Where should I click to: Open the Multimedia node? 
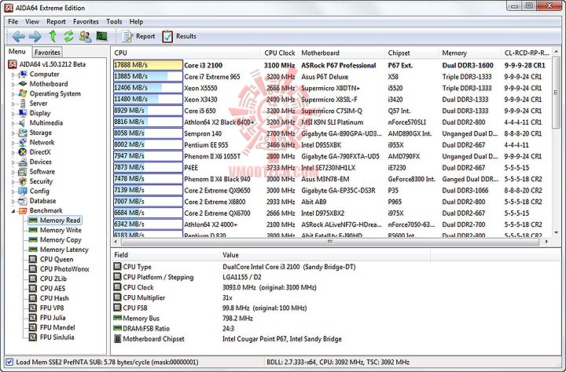(46, 122)
